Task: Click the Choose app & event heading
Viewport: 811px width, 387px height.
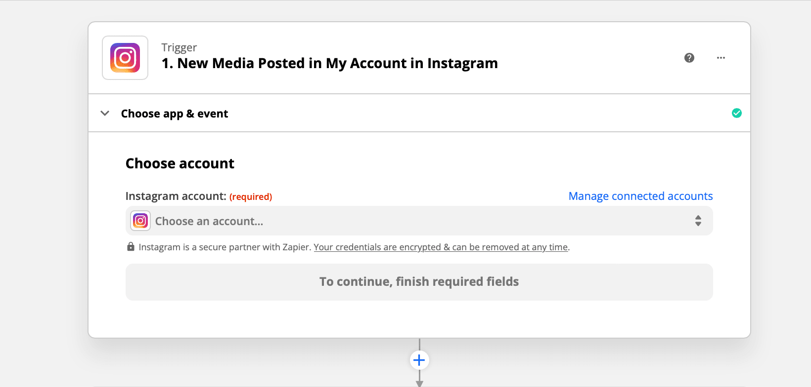Action: tap(175, 114)
